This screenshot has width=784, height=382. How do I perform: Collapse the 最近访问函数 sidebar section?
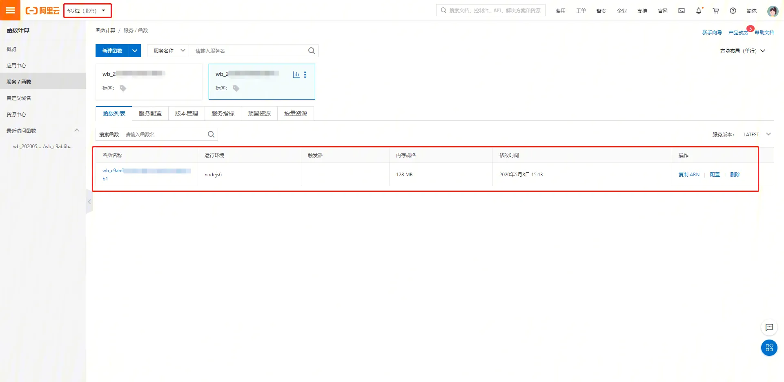coord(77,131)
